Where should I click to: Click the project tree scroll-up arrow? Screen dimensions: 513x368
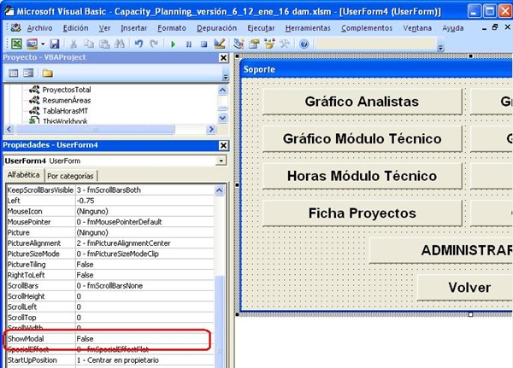[x=222, y=90]
